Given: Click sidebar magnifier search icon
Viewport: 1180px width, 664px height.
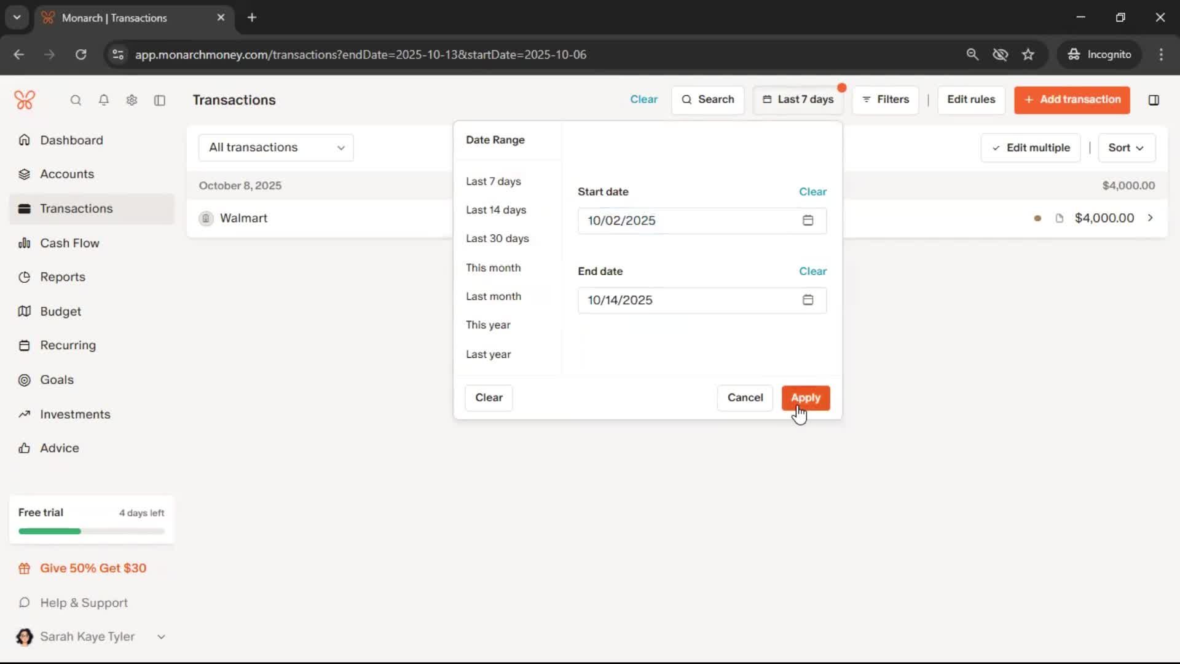Looking at the screenshot, I should pos(76,100).
